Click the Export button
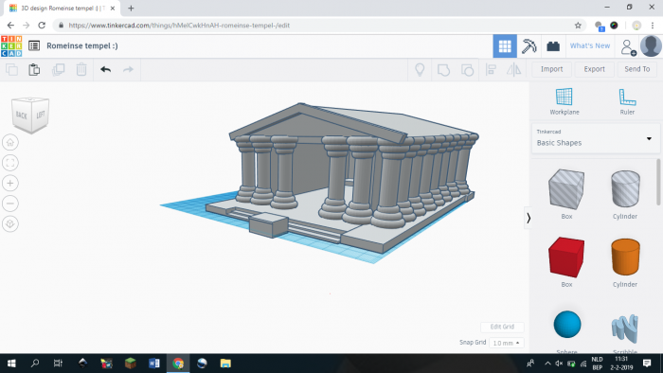Screen dimensions: 663x373 point(594,69)
